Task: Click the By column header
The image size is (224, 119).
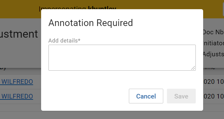Action: tap(3, 68)
